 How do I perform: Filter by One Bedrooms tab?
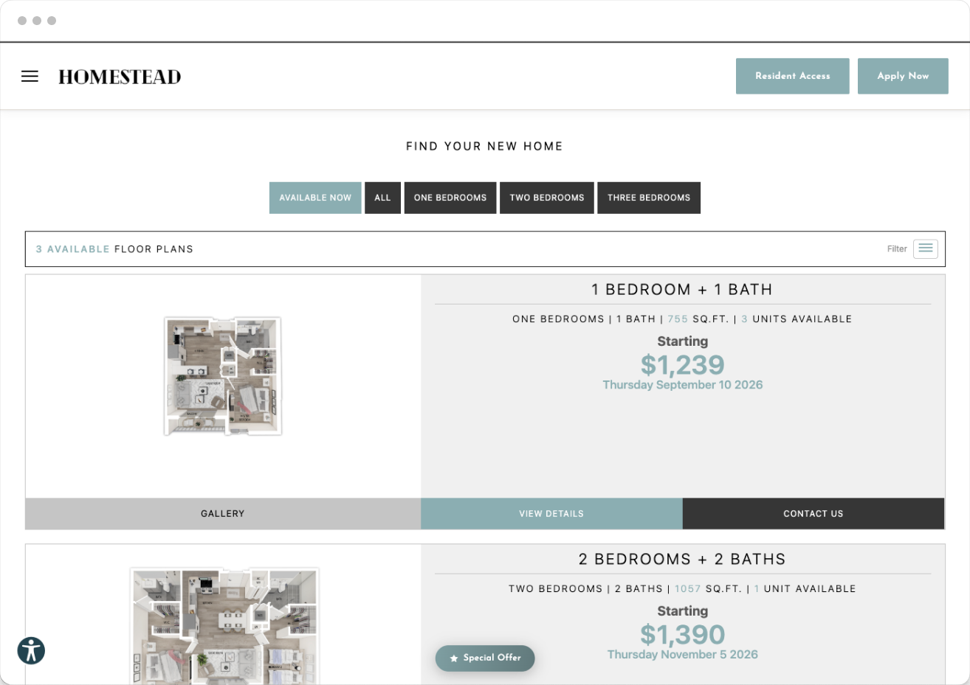(x=450, y=198)
